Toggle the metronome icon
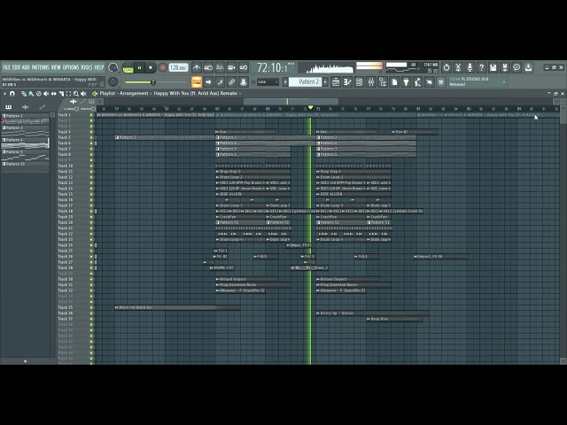Screen dimensions: 567x425 197,67
